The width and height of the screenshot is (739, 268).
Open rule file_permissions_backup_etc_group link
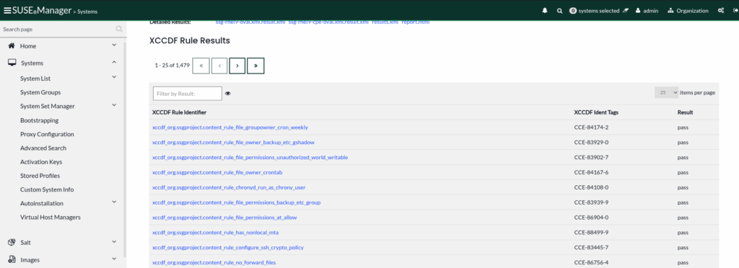pos(237,202)
